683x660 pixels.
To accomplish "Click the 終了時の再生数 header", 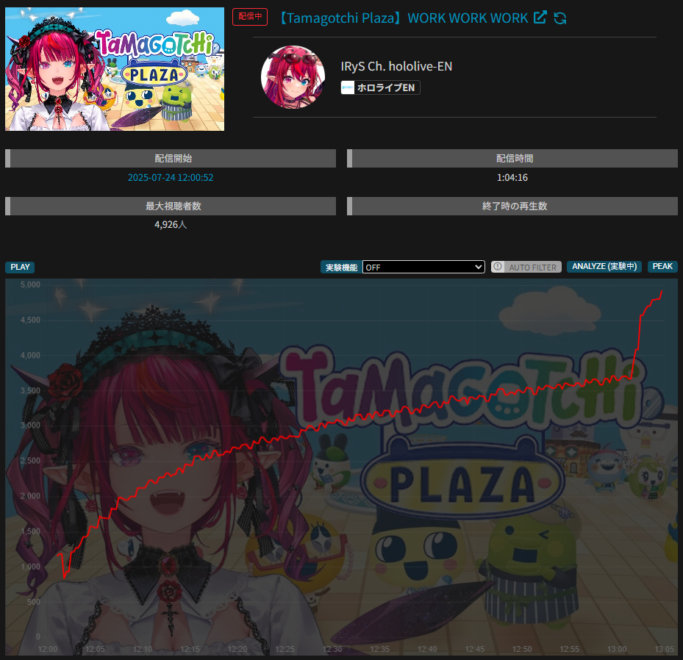I will tap(512, 206).
